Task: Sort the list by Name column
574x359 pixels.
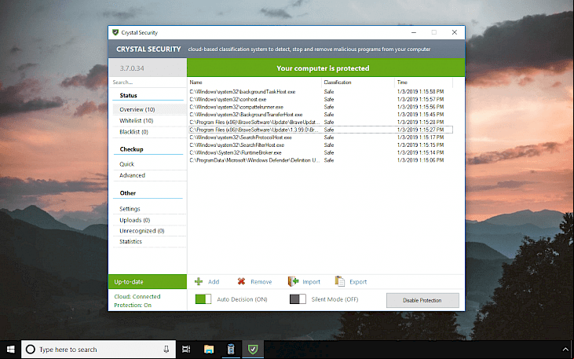Action: (x=254, y=82)
